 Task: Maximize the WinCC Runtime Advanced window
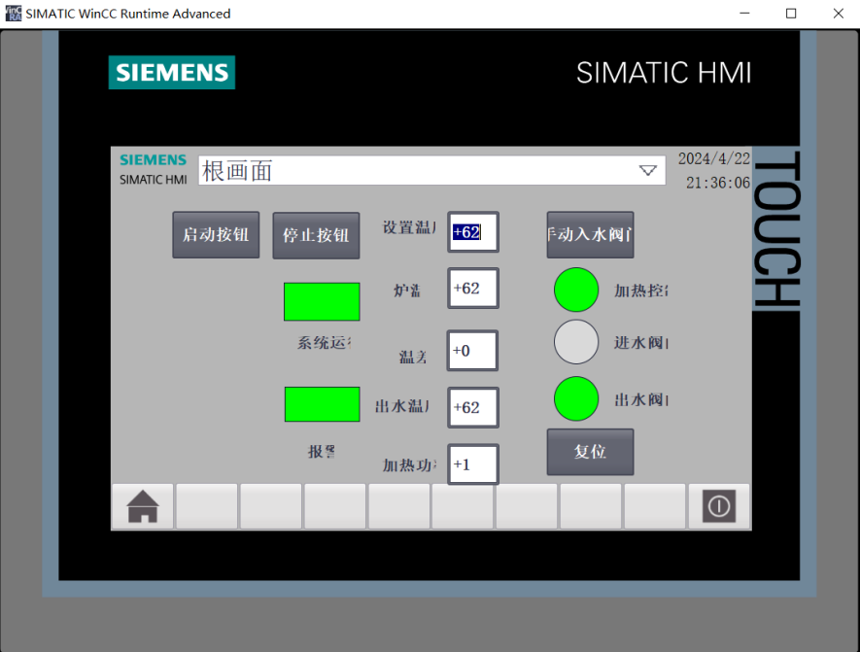click(791, 14)
